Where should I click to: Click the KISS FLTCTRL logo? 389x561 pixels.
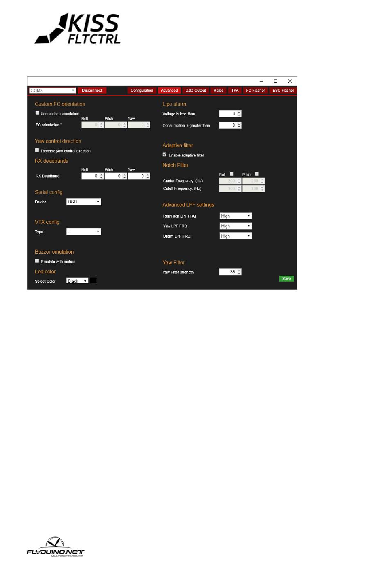(78, 29)
